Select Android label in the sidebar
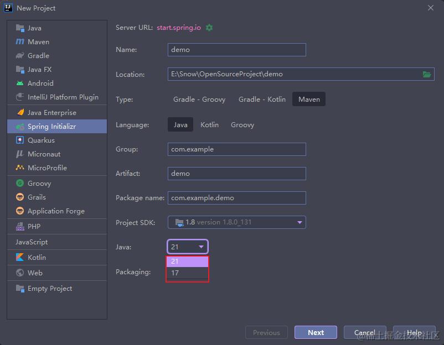The height and width of the screenshot is (345, 444). [x=40, y=83]
